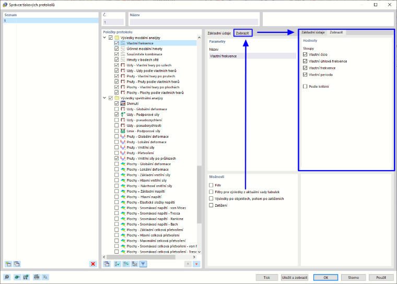The width and height of the screenshot is (397, 284).
Task: Click the Název input field at top
Action: [194, 22]
